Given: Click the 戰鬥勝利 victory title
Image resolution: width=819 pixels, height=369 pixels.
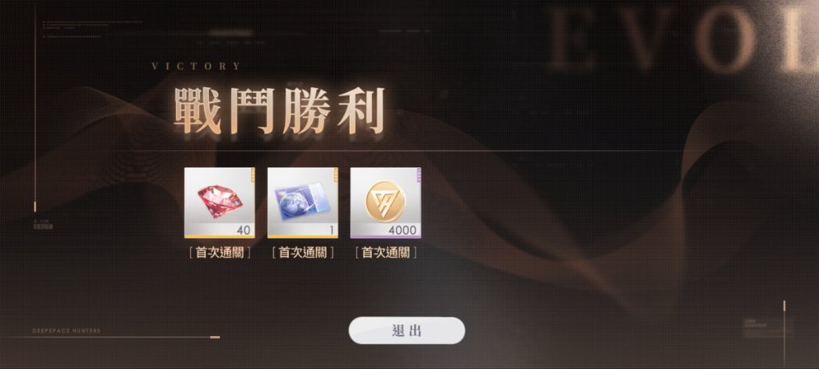Looking at the screenshot, I should click(279, 110).
